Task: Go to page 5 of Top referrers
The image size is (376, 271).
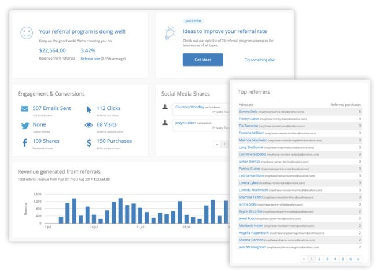Action: click(342, 259)
